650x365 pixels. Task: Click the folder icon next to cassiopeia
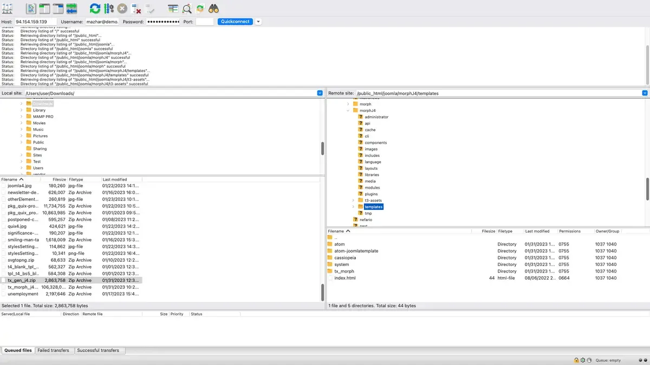coord(330,257)
